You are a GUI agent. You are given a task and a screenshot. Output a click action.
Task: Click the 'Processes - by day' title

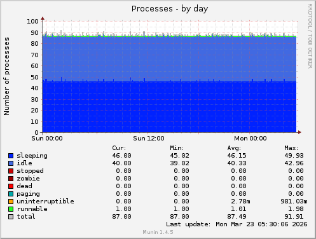point(170,9)
